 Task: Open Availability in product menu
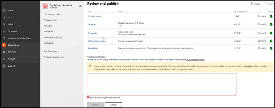tap(49, 43)
